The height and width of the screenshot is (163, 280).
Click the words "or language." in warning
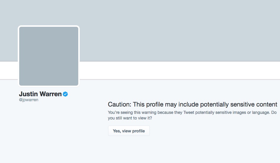(x=261, y=113)
